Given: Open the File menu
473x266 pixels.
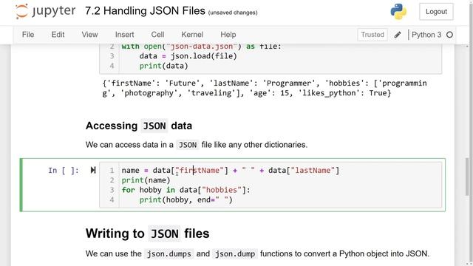Looking at the screenshot, I should pyautogui.click(x=28, y=35).
